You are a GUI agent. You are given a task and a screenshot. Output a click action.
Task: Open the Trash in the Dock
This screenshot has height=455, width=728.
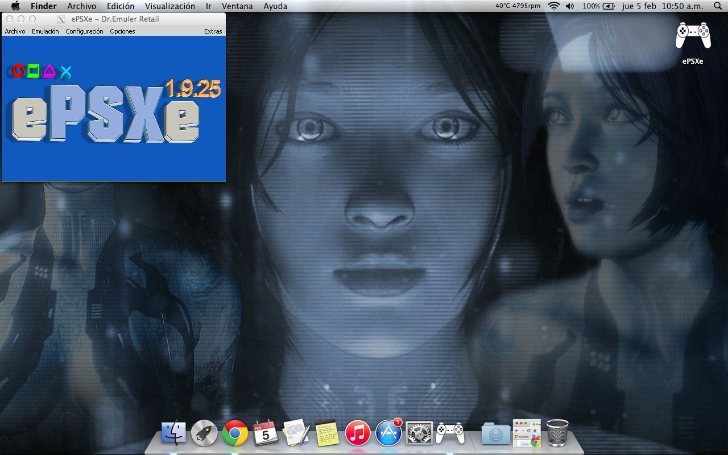(557, 433)
